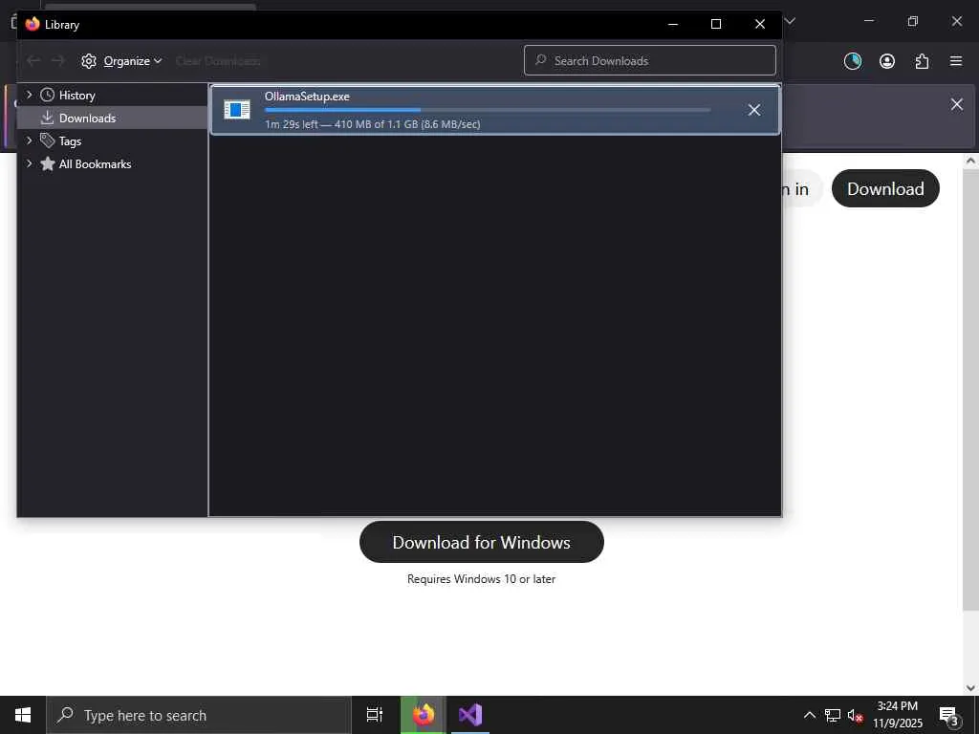
Task: Click the Download button in page header
Action: click(x=885, y=188)
